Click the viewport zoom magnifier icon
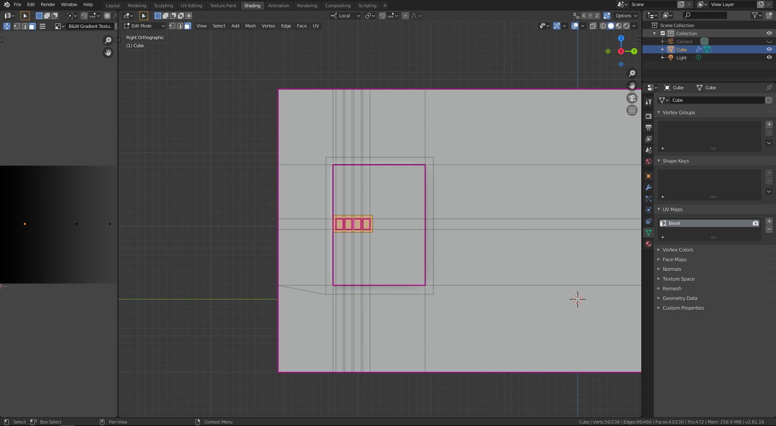The height and width of the screenshot is (426, 776). [x=632, y=73]
